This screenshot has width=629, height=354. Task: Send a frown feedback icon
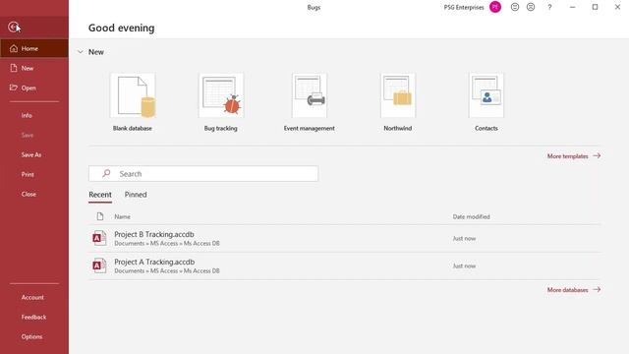point(531,7)
